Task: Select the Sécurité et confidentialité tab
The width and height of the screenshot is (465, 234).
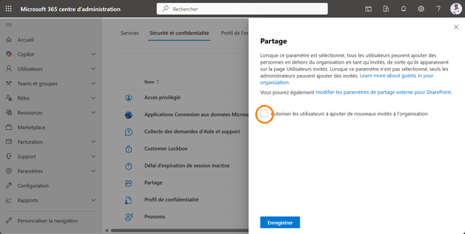Action: click(179, 33)
